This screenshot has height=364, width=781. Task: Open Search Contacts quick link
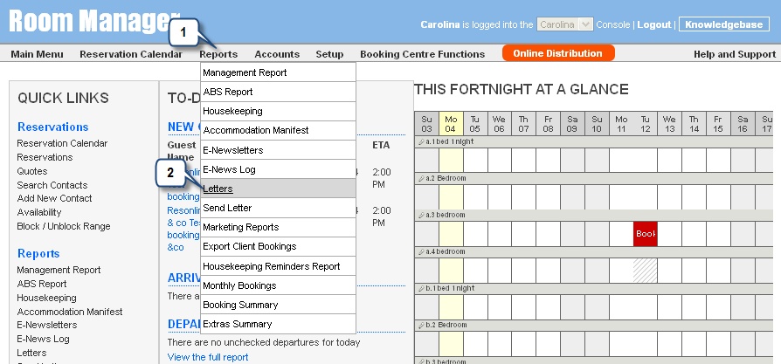pyautogui.click(x=52, y=185)
